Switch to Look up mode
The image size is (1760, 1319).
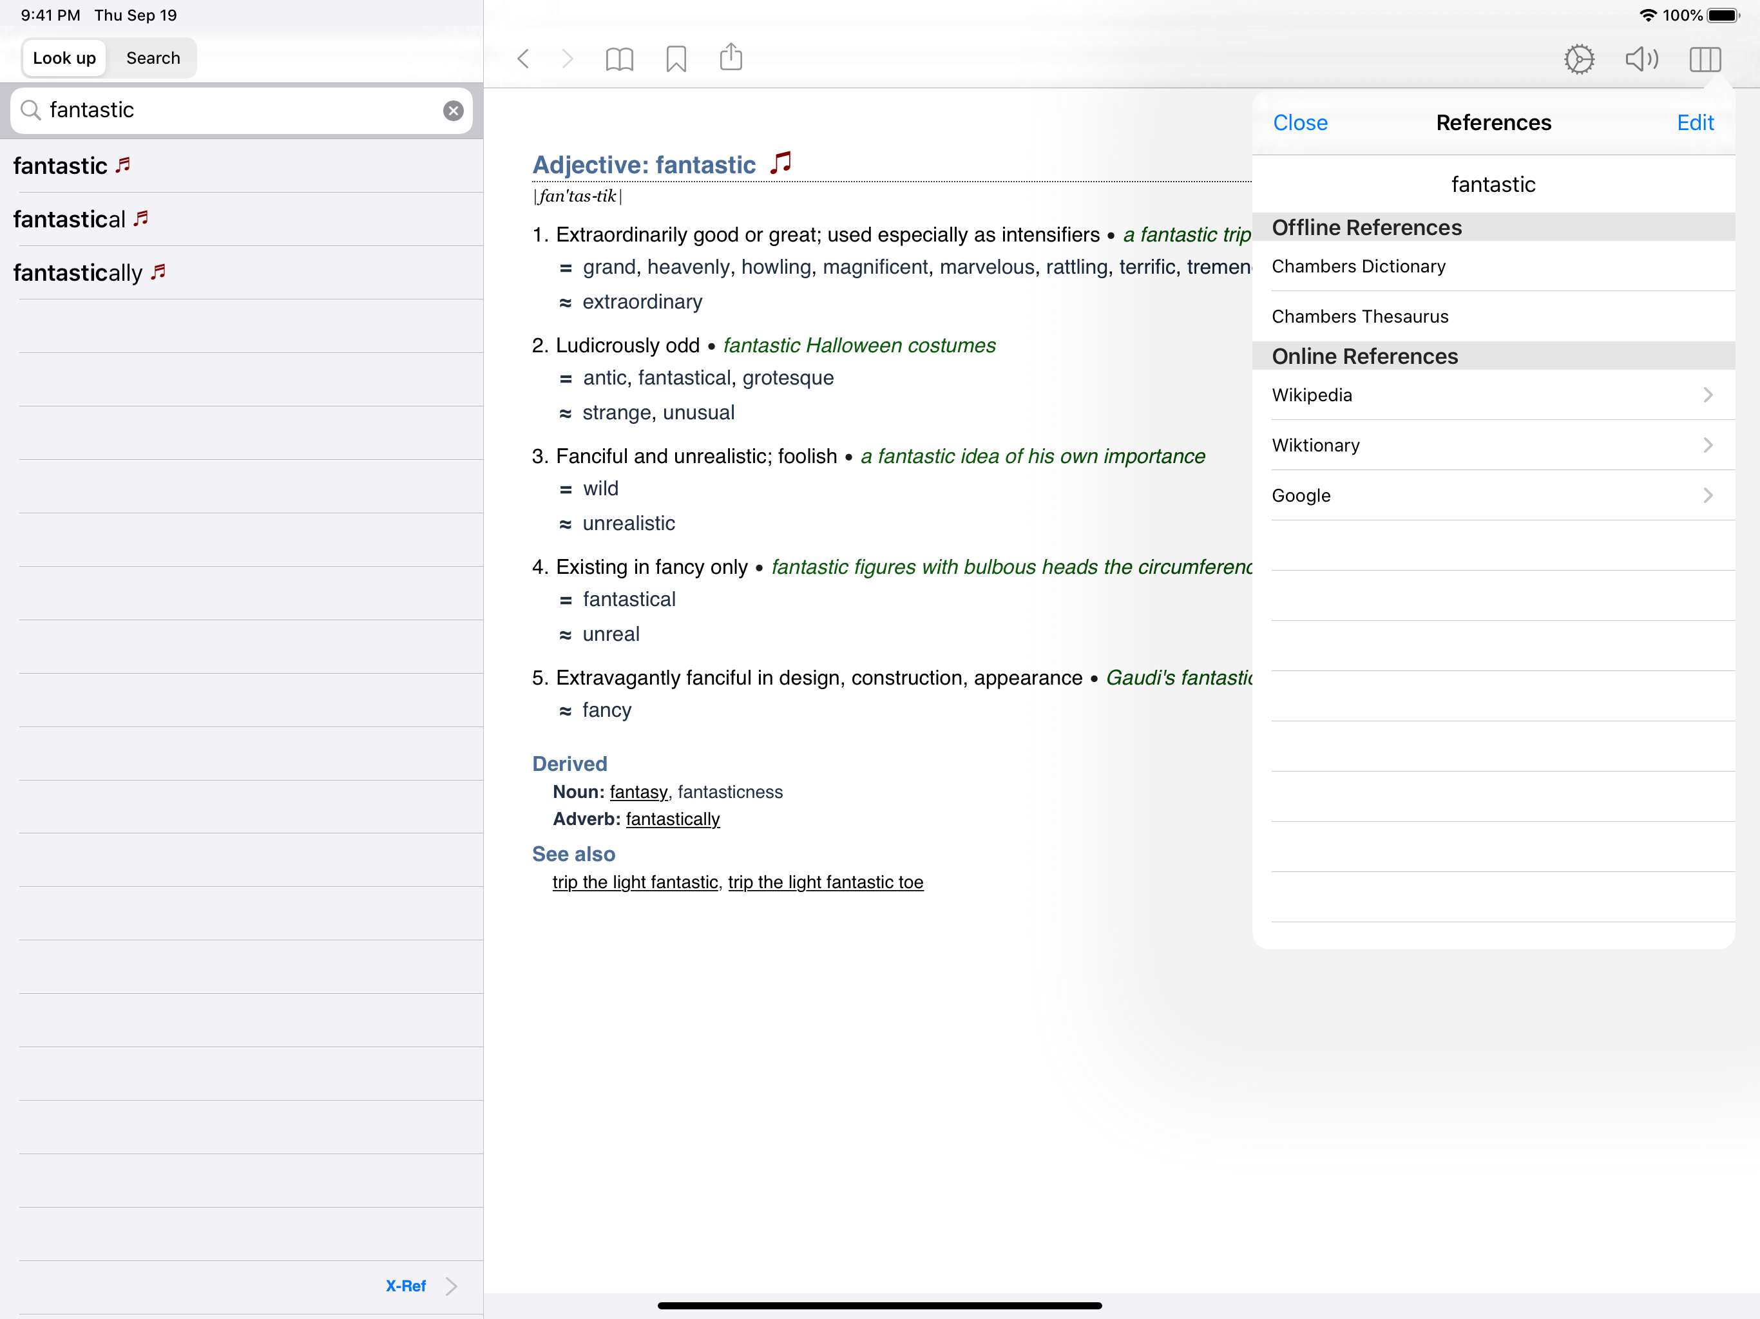click(x=64, y=58)
